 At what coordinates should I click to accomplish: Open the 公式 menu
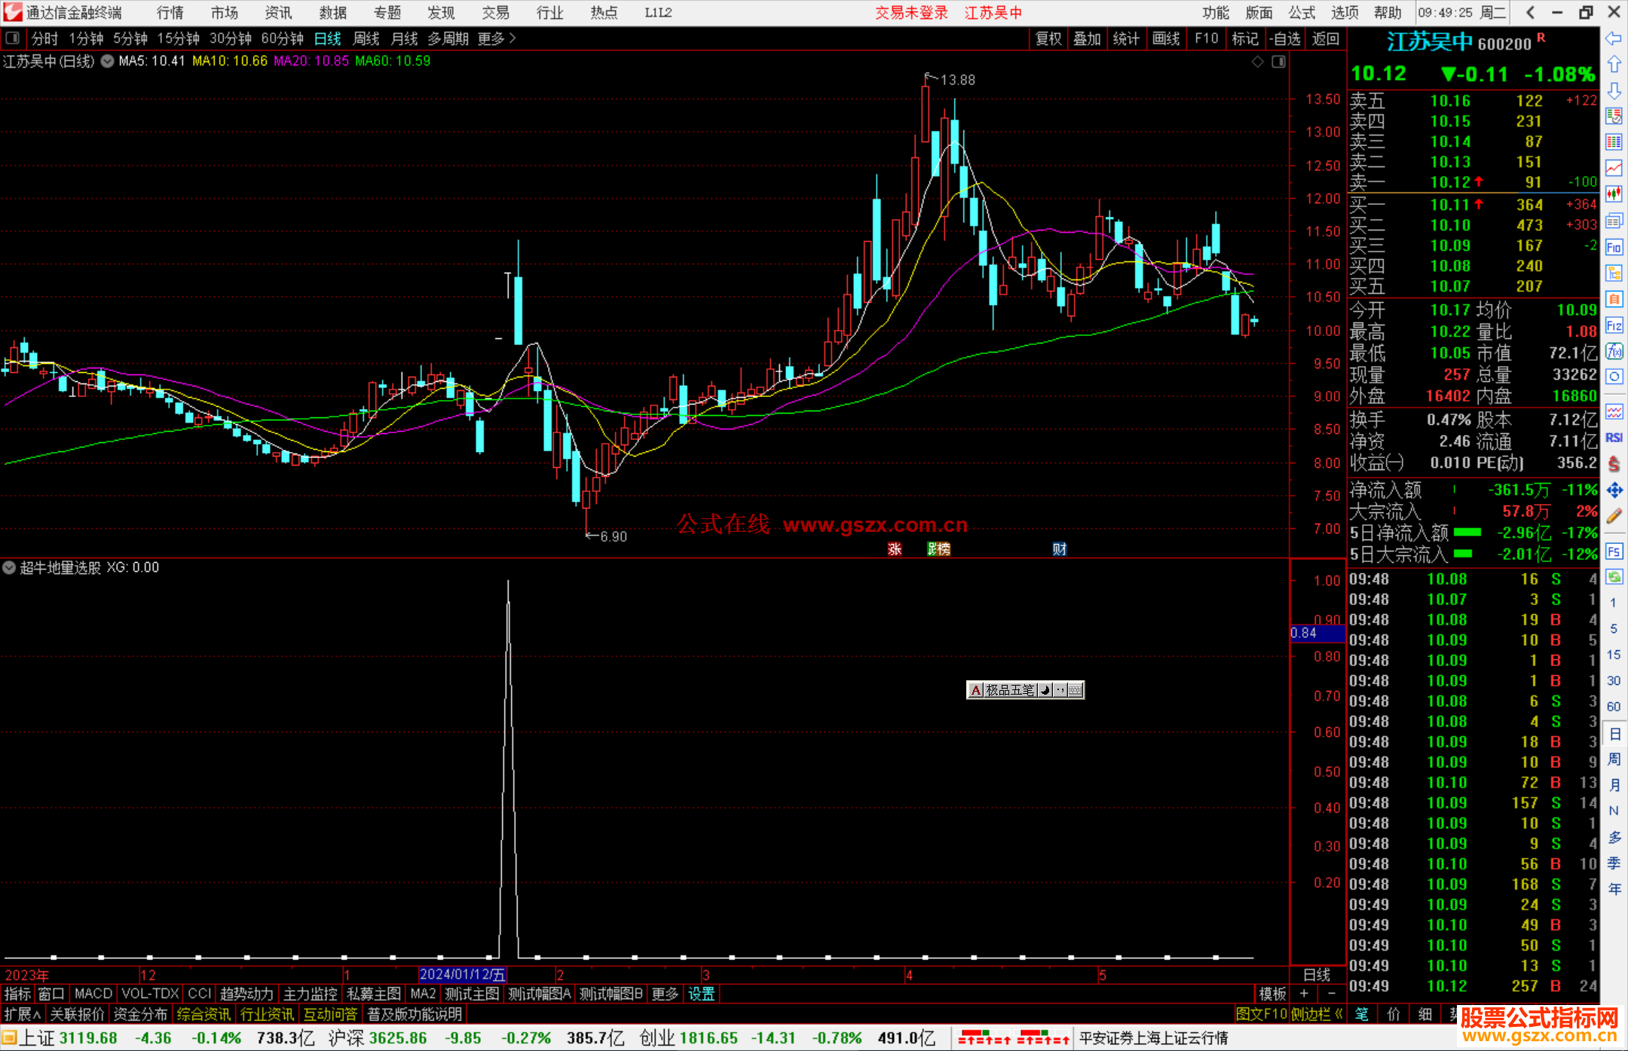[1301, 13]
